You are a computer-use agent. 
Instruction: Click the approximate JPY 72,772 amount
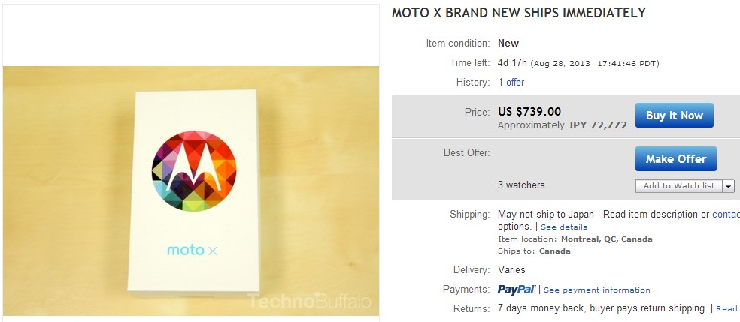tap(596, 125)
